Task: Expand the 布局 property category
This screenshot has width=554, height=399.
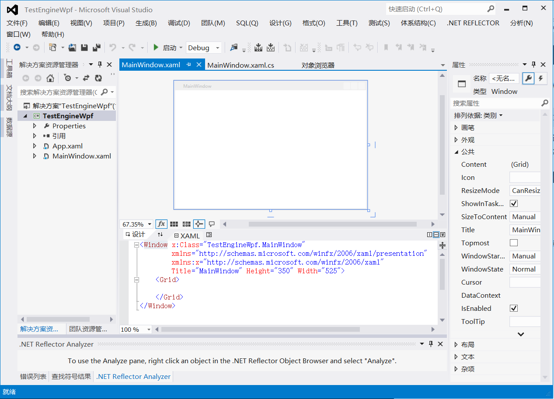Action: (x=456, y=344)
